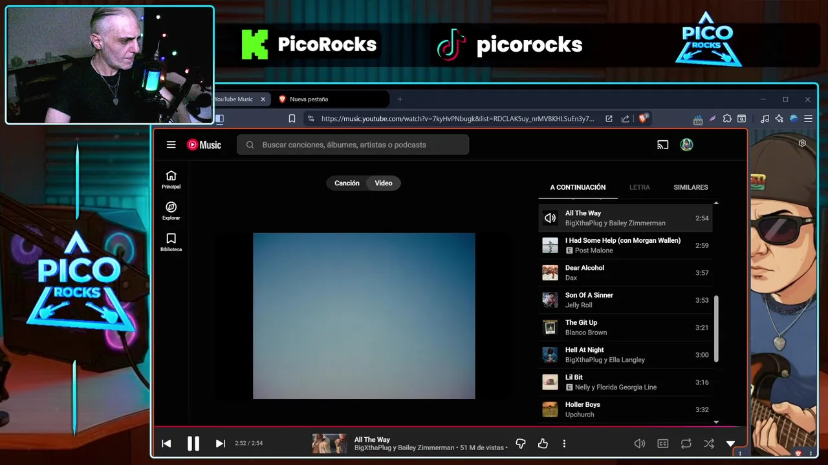This screenshot has height=465, width=828.
Task: Click the queue scrollbar thumb
Action: 716,329
